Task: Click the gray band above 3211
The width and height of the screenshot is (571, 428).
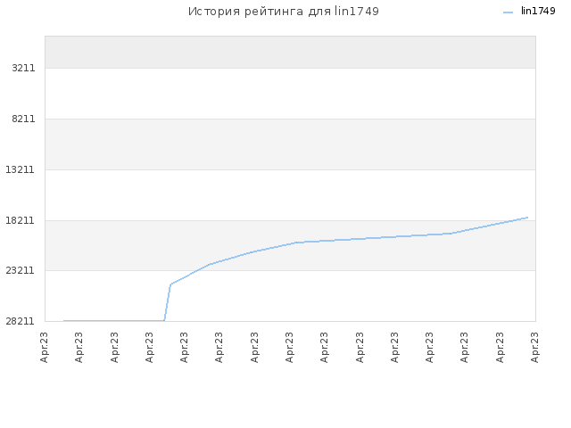Action: (290, 52)
